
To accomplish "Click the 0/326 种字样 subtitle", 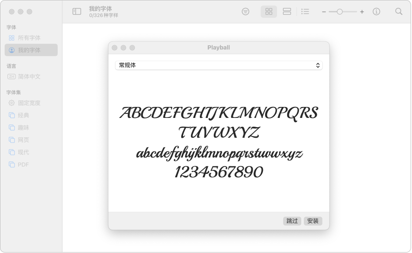I will click(x=104, y=15).
